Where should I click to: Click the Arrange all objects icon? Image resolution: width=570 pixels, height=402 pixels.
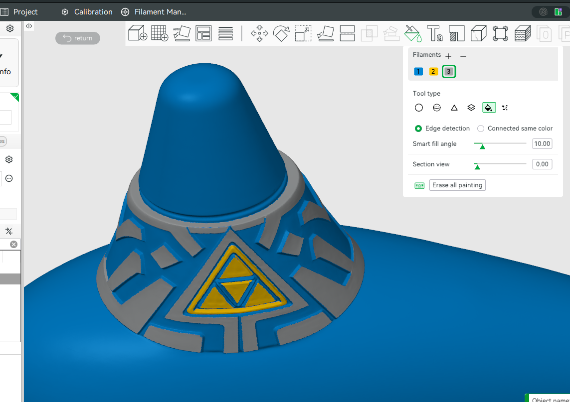(203, 33)
